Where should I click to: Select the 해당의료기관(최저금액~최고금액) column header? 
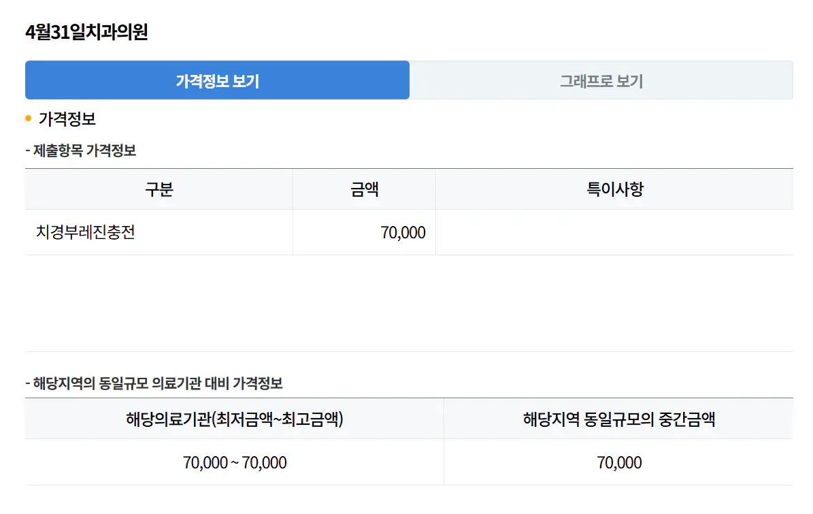[233, 420]
